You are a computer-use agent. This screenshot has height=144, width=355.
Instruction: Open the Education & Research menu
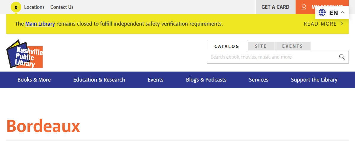[99, 80]
